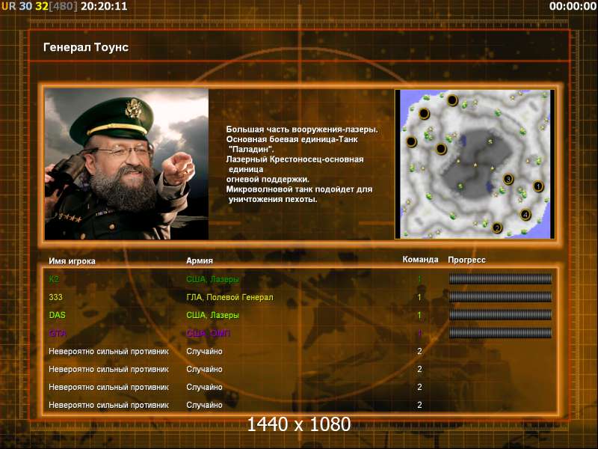Click the 20:20:11 clock readout
Viewport: 598px width, 449px height.
click(104, 6)
